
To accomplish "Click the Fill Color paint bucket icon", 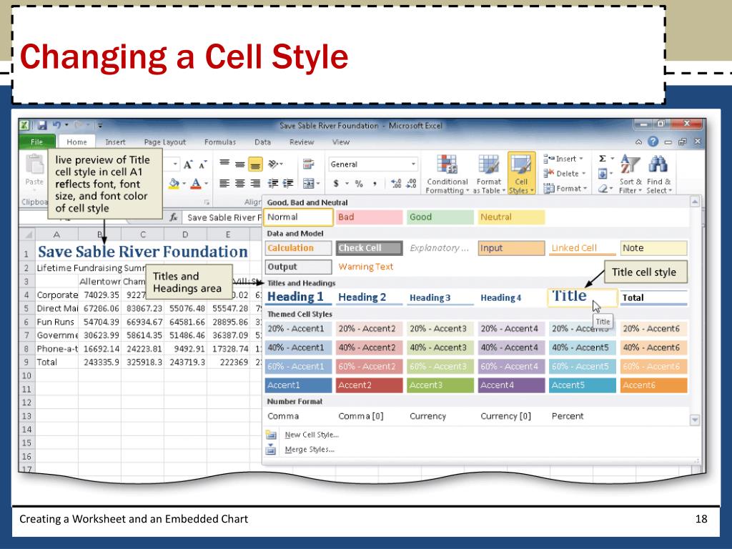I will [174, 184].
